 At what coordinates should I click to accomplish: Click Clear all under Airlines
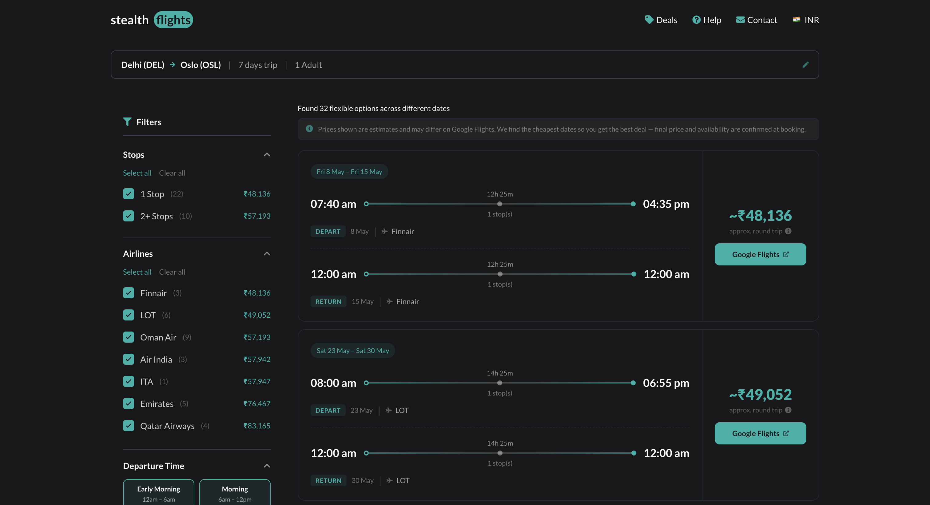172,272
